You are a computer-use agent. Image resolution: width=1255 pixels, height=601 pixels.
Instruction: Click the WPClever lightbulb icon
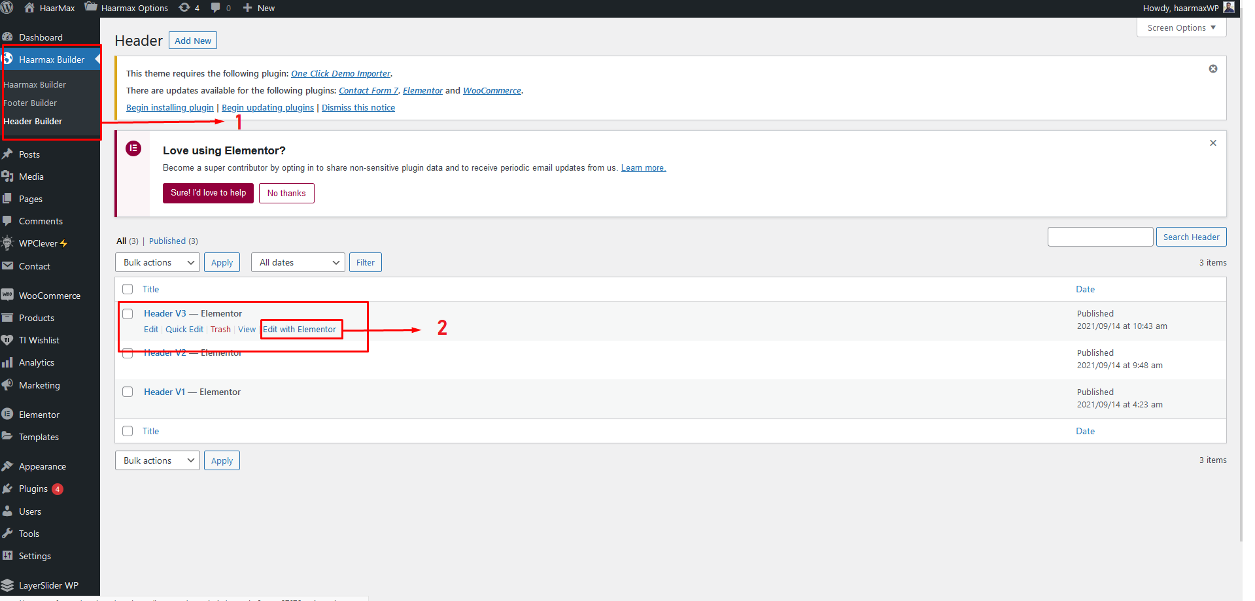8,243
